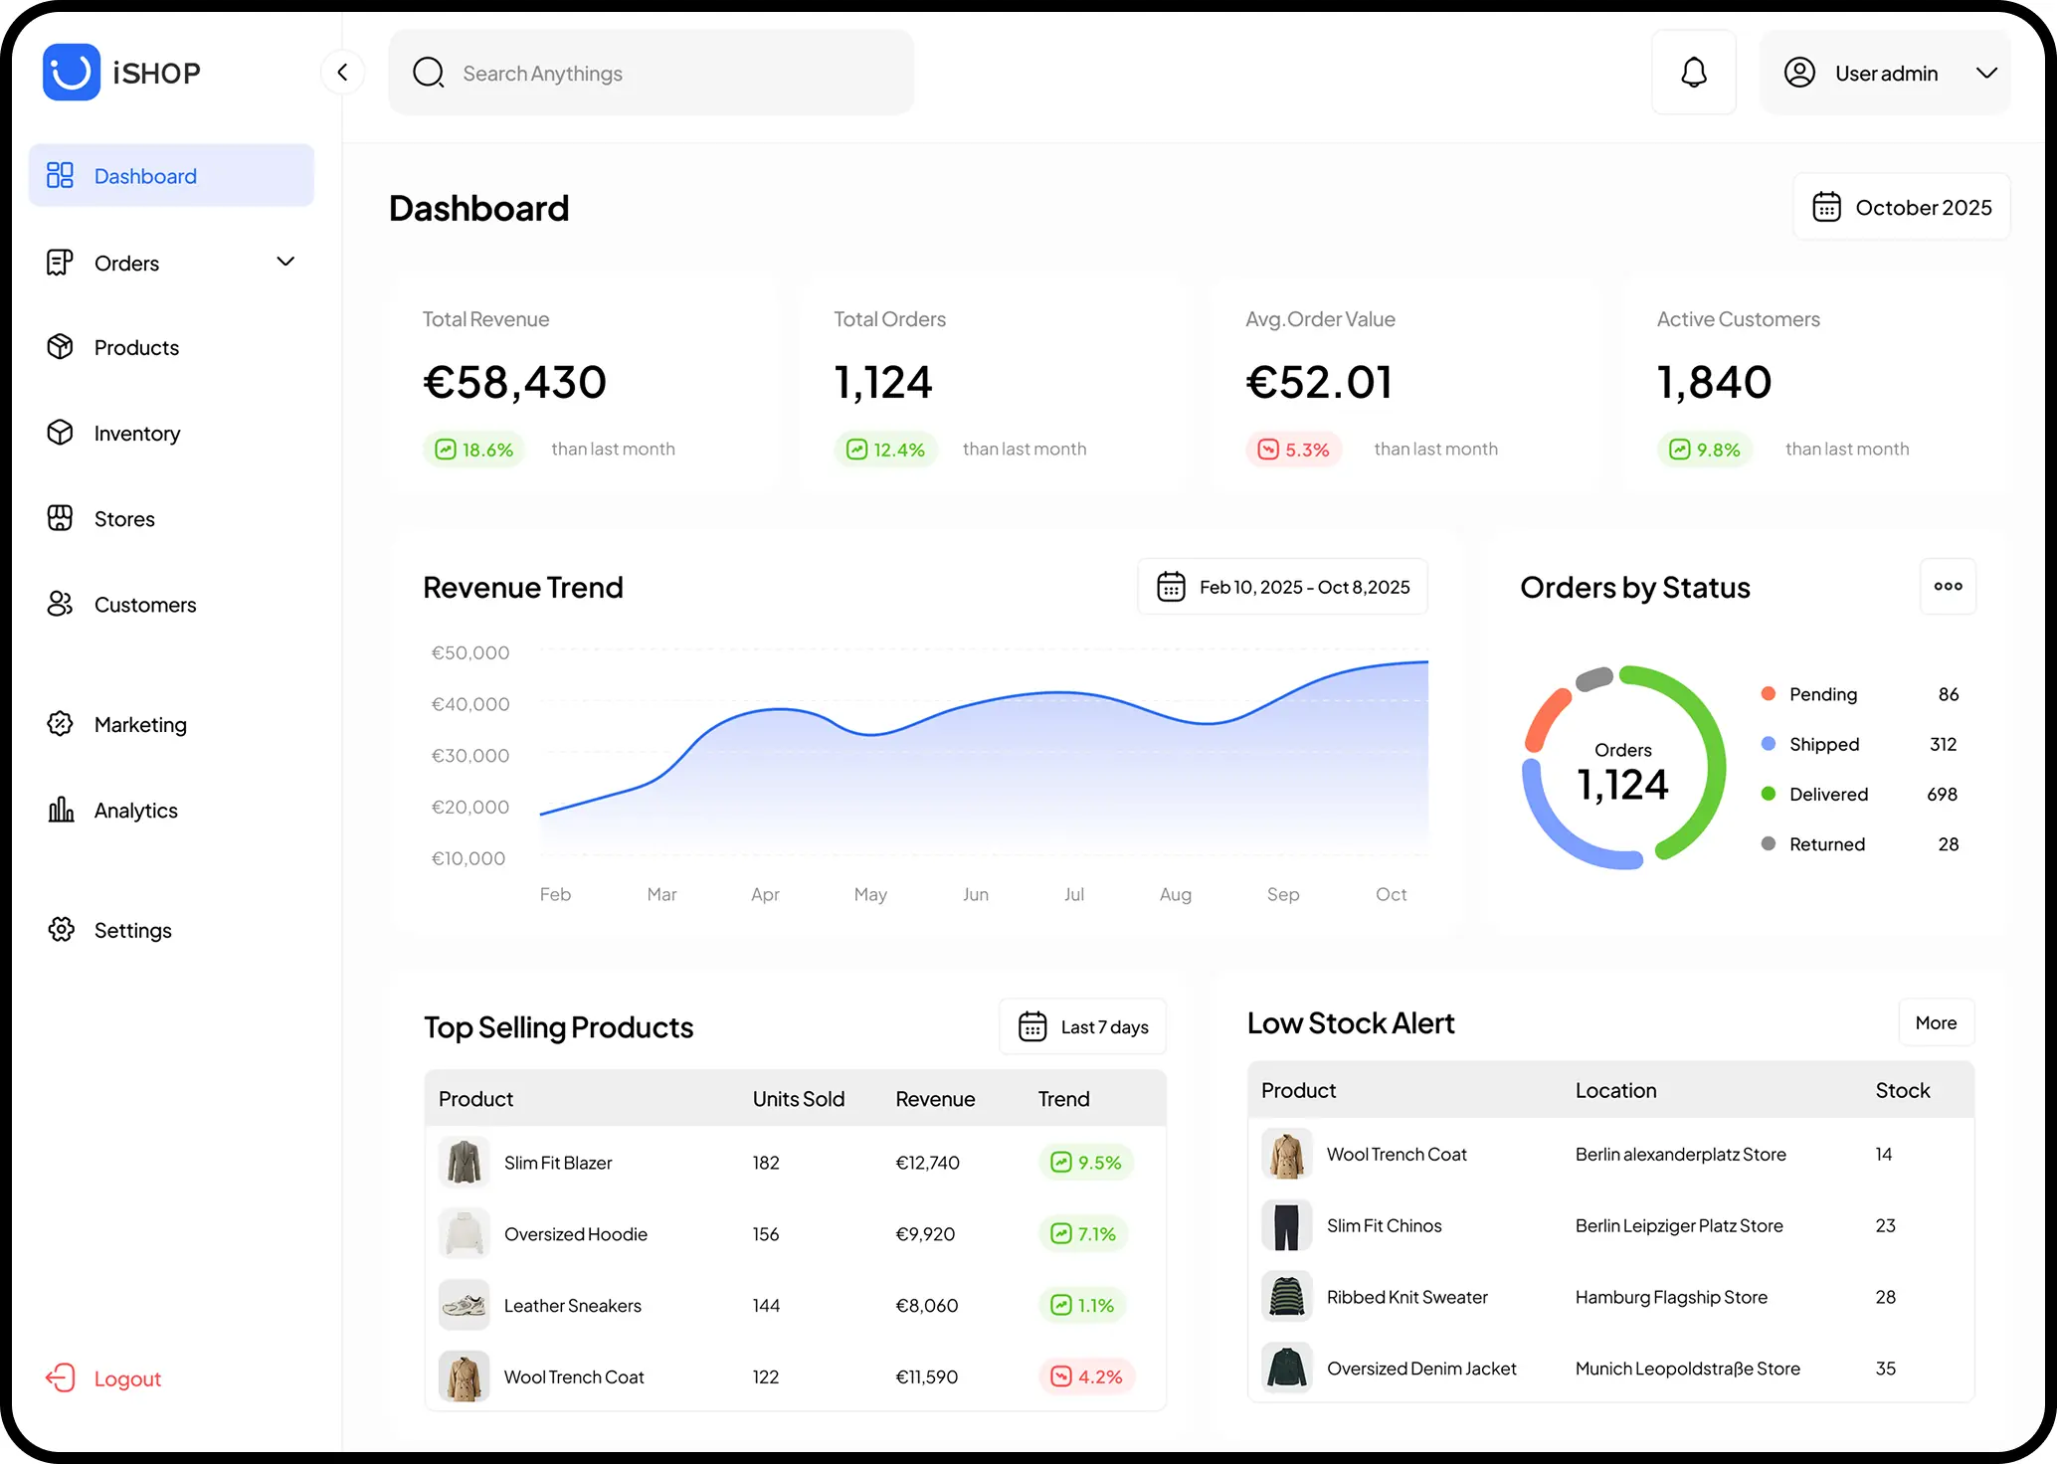Click the Analytics bar chart icon
The height and width of the screenshot is (1464, 2057).
click(x=61, y=810)
